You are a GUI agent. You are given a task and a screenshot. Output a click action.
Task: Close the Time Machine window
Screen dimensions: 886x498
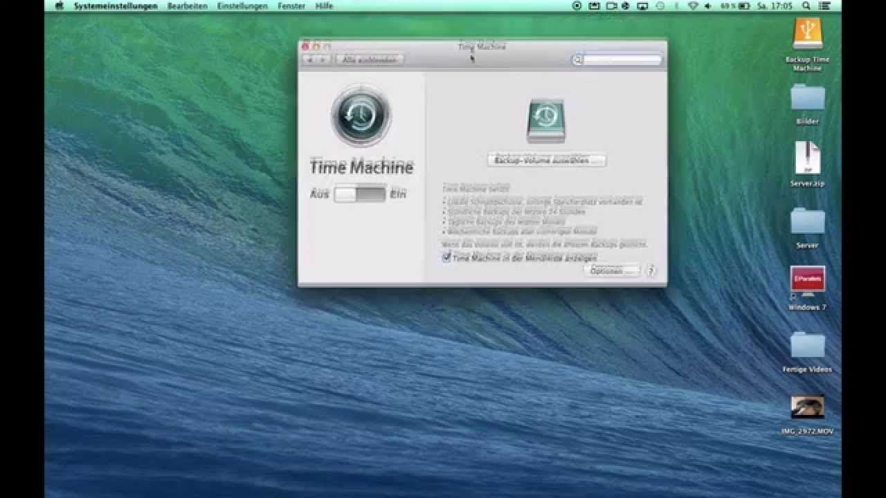[305, 46]
